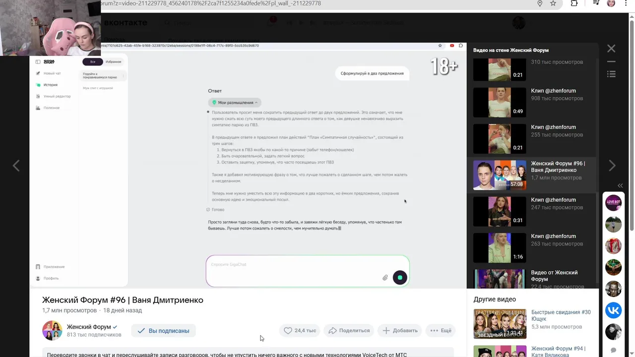Open Женский Форум #94 Катя Вяликова video
The width and height of the screenshot is (635, 357).
[533, 351]
